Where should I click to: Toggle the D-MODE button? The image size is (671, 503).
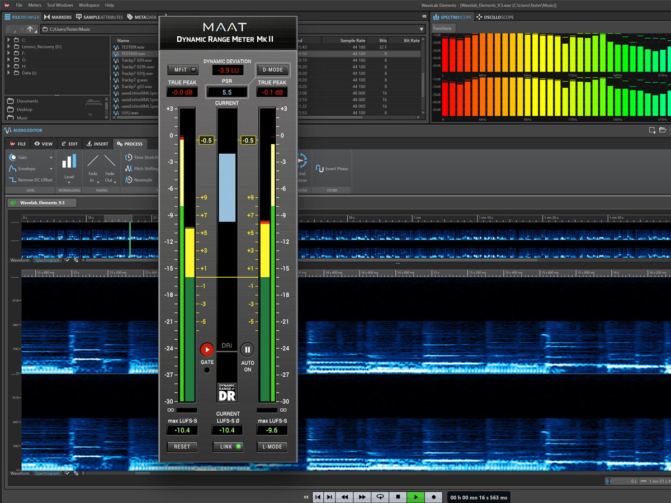pyautogui.click(x=272, y=70)
